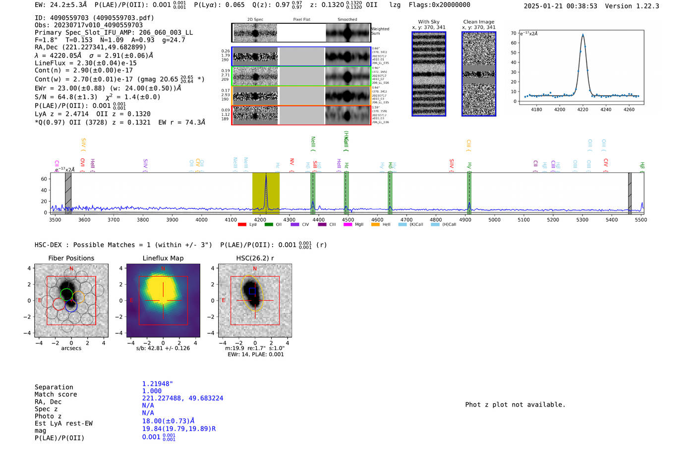Viewport: 694px width, 472px height.
Task: Click the Separation value 1.21948"
Action: pyautogui.click(x=158, y=384)
